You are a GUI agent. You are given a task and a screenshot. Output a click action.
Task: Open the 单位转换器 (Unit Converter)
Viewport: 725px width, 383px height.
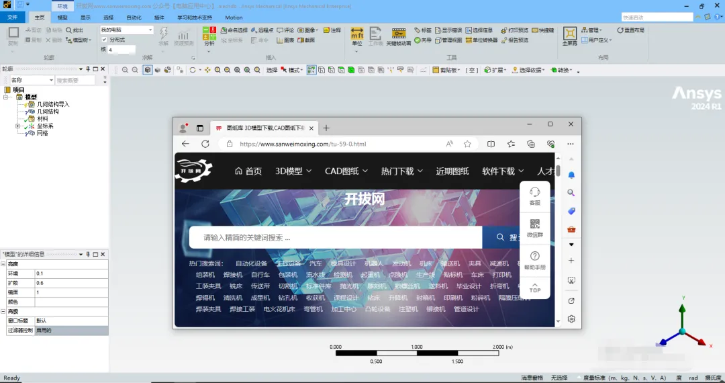coord(481,40)
